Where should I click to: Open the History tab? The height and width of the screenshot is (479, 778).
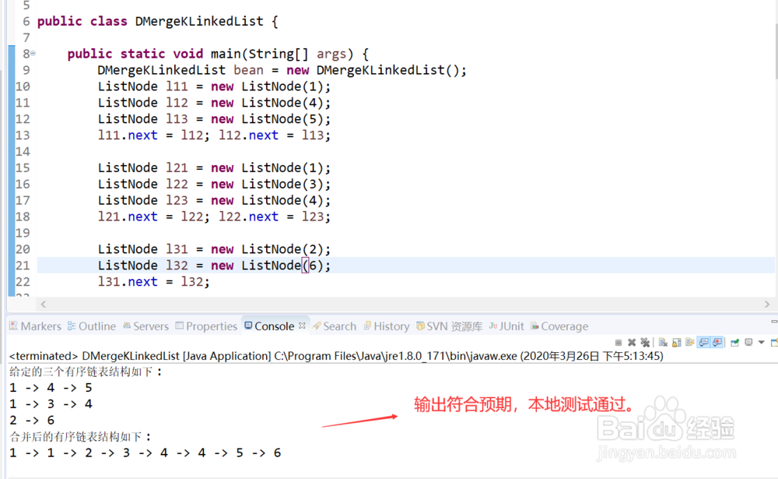pyautogui.click(x=387, y=326)
